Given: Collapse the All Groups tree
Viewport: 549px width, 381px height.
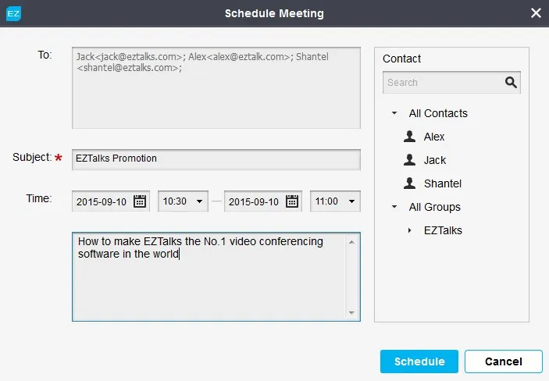Looking at the screenshot, I should (x=394, y=207).
